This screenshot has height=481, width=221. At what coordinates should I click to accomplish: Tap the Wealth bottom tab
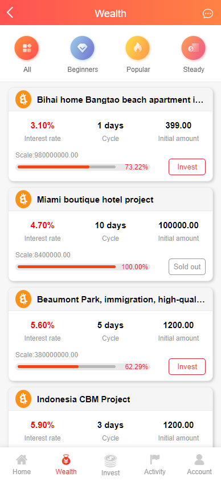pyautogui.click(x=66, y=464)
